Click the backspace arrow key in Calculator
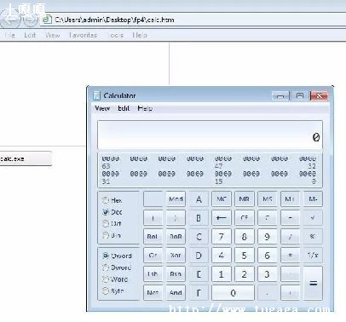This screenshot has height=322, width=346. coord(222,218)
